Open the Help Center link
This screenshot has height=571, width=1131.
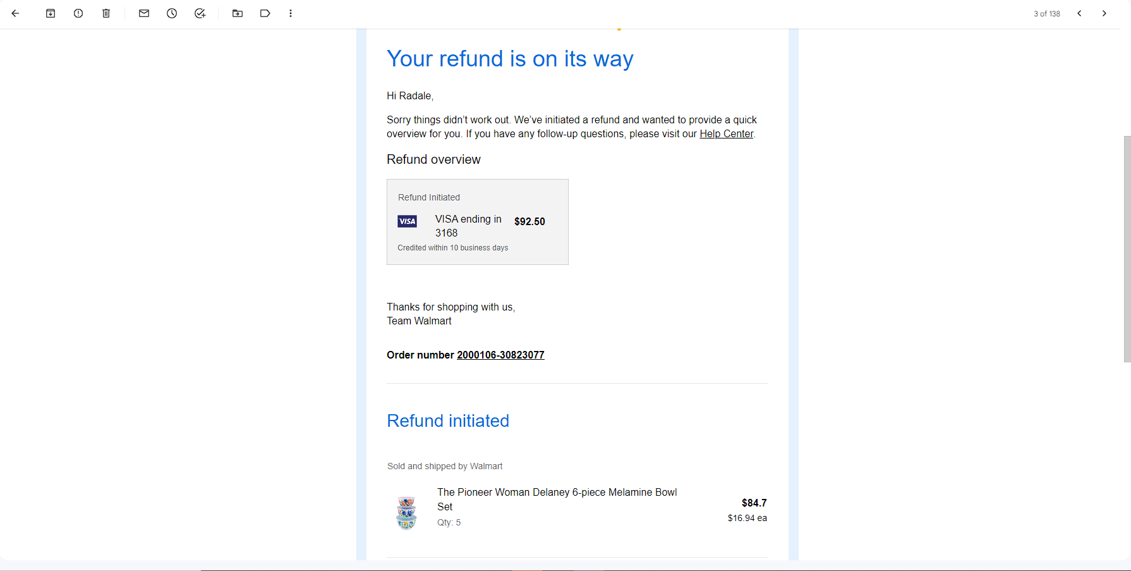point(727,134)
